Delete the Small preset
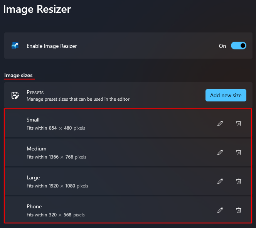Image resolution: width=256 pixels, height=228 pixels. [239, 123]
